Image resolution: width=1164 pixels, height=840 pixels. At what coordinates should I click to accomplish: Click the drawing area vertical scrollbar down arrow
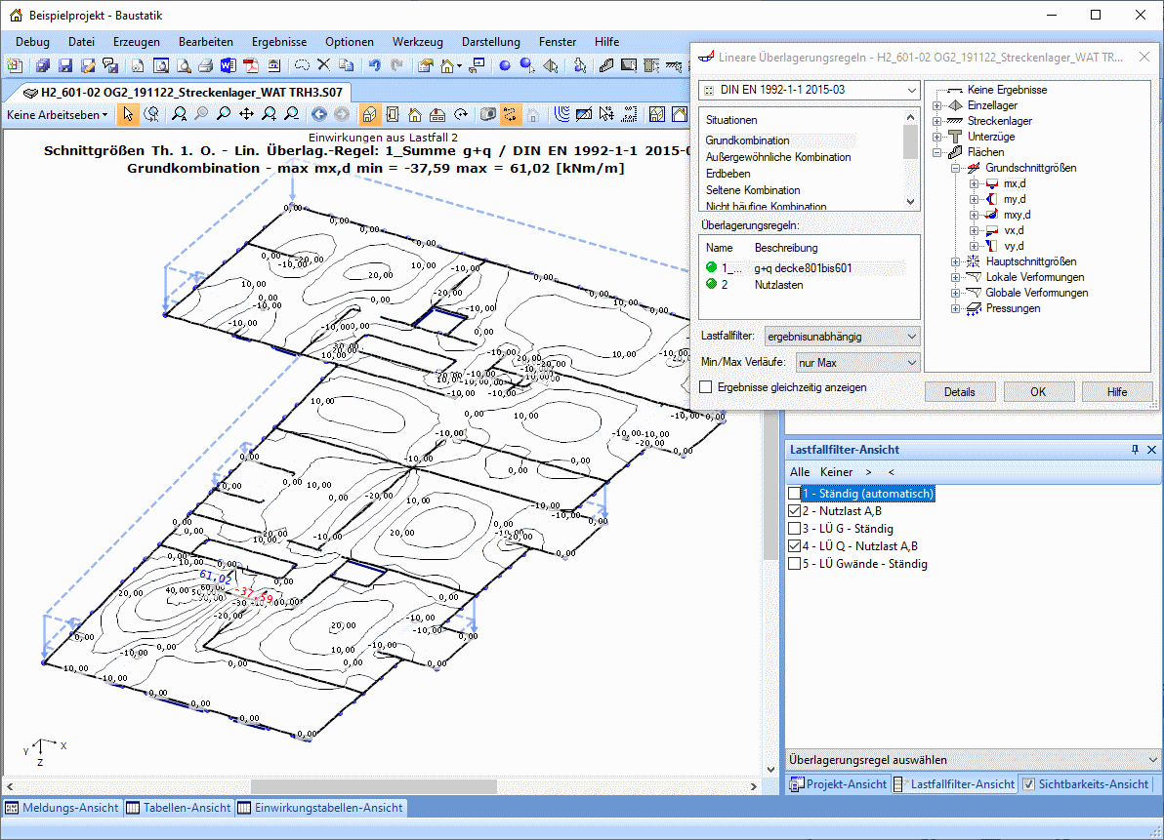tap(770, 771)
